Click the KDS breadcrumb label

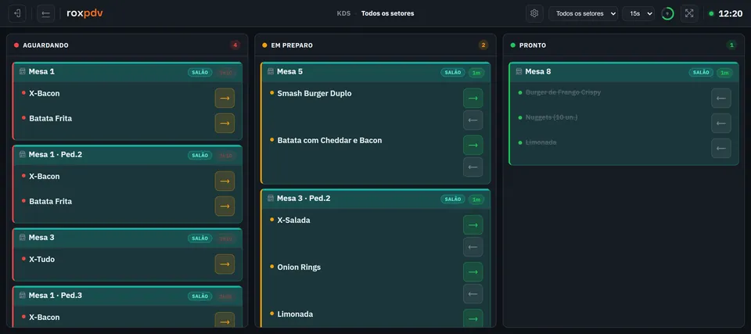343,13
